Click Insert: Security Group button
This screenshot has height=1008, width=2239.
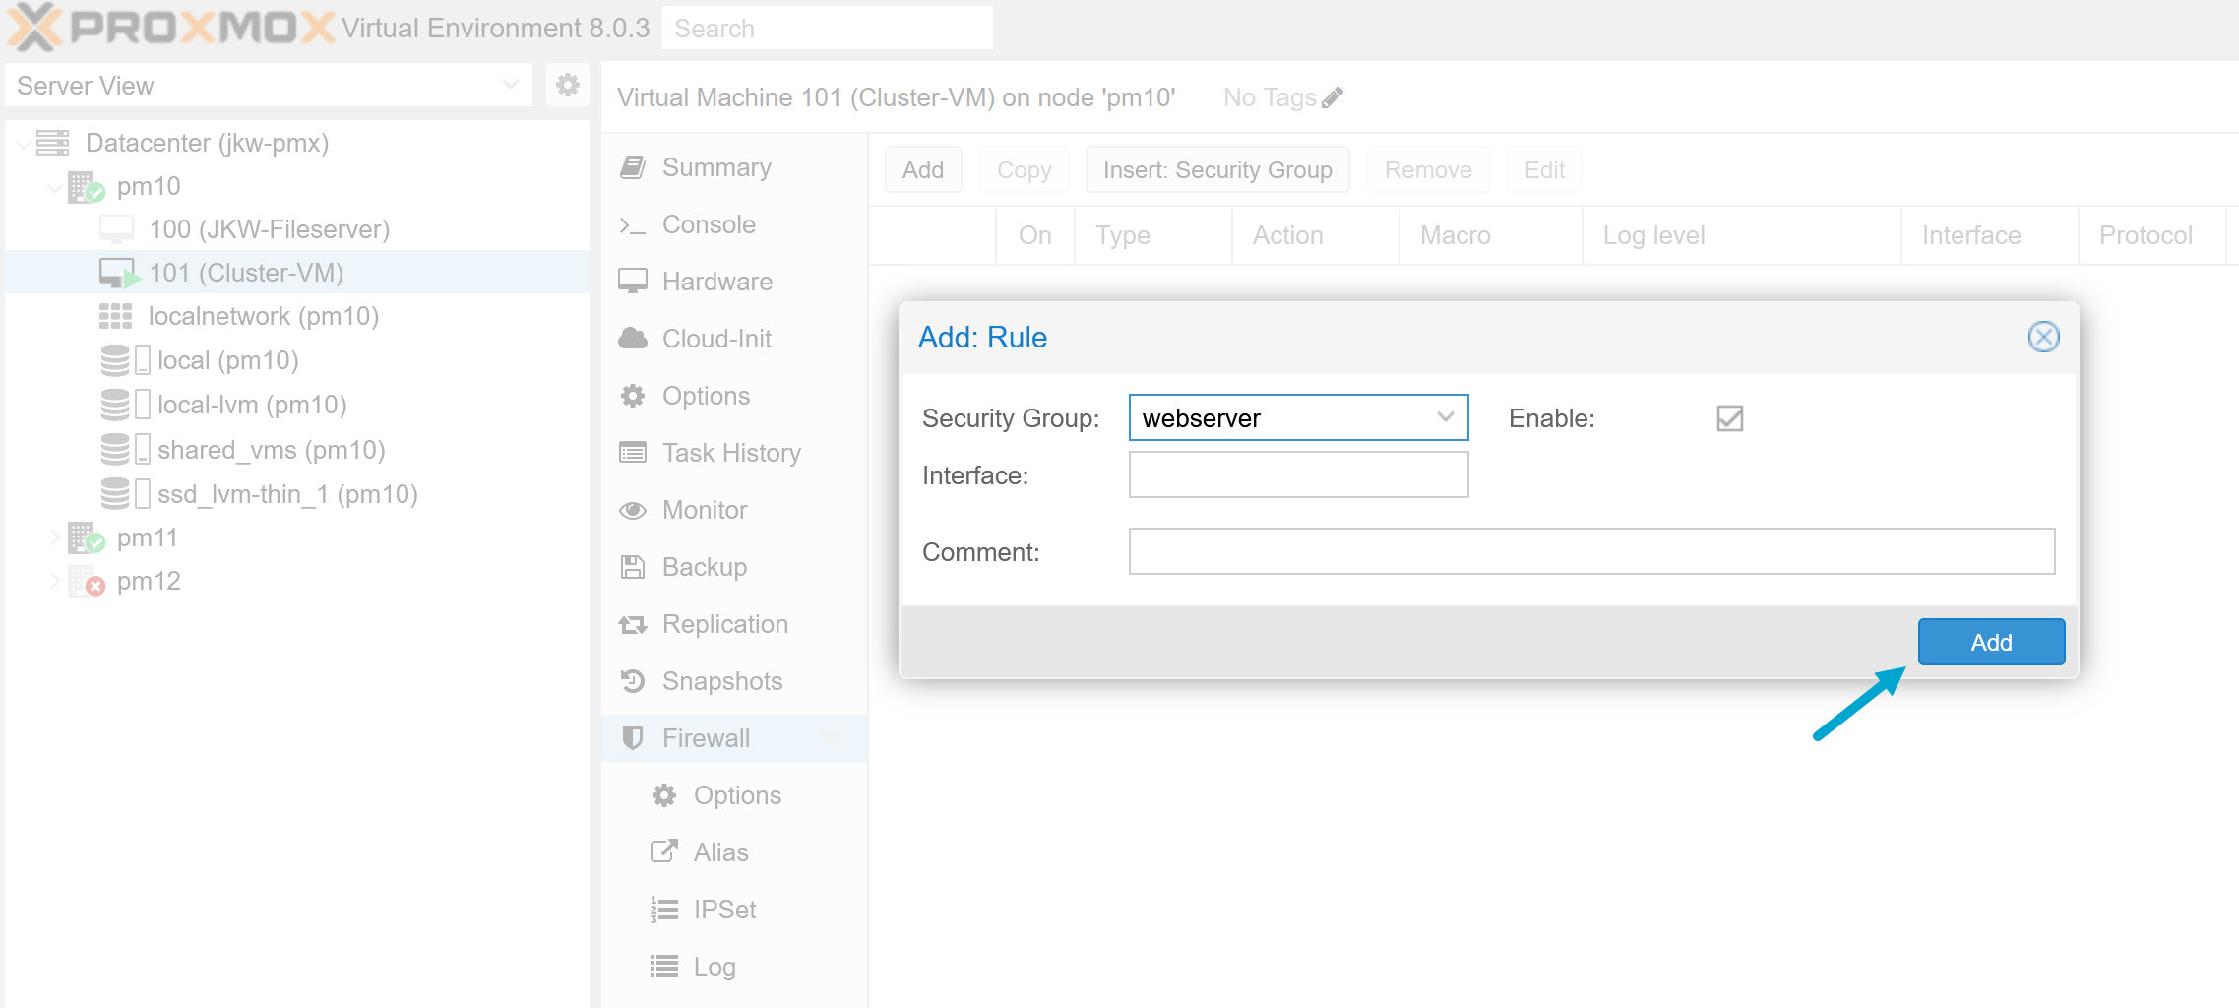pos(1217,169)
